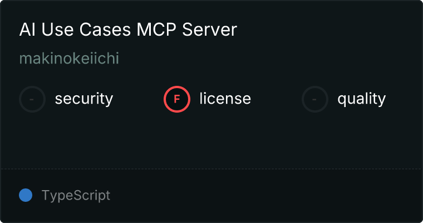Click the dash inside the quality badge
Viewport: 423px width, 223px height.
point(314,99)
